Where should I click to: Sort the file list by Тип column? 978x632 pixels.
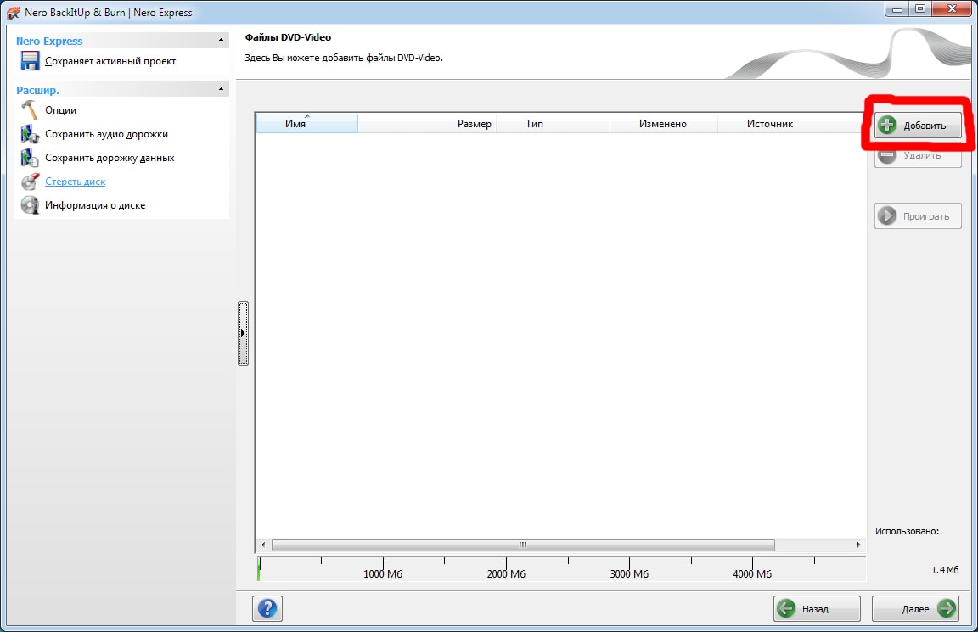(553, 123)
